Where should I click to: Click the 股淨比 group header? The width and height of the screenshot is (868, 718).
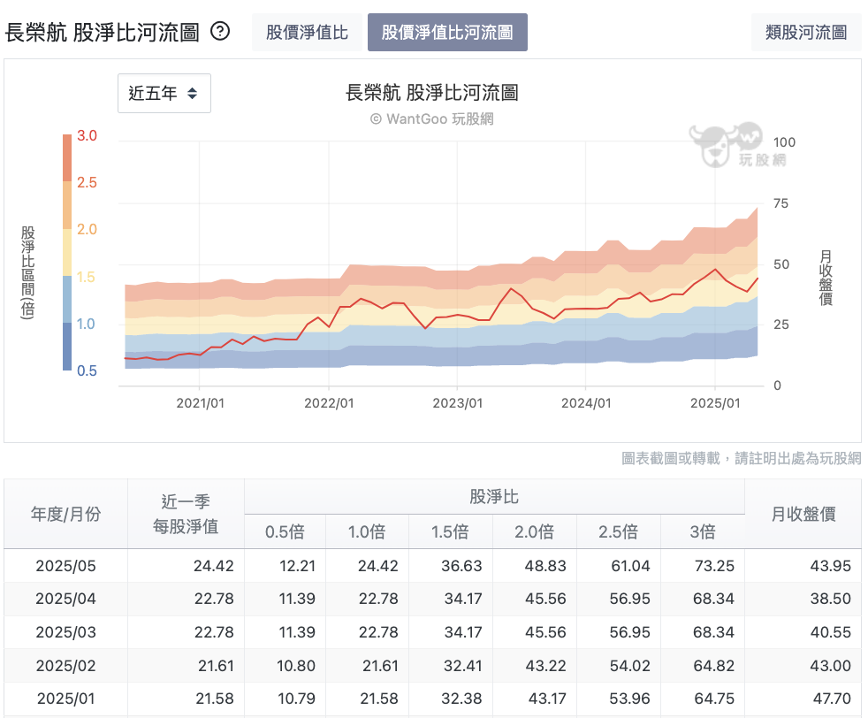[494, 497]
